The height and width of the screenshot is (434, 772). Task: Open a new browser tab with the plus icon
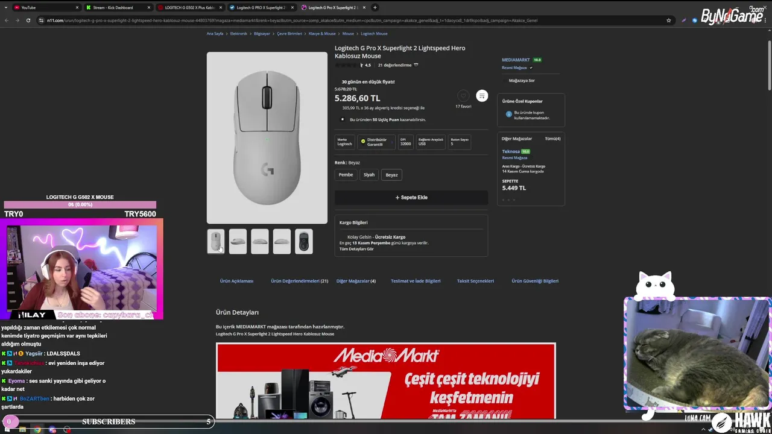(375, 7)
